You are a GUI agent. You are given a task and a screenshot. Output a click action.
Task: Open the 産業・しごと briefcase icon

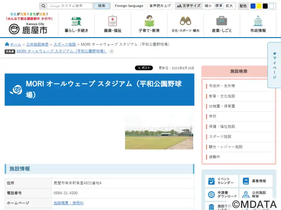(x=222, y=21)
